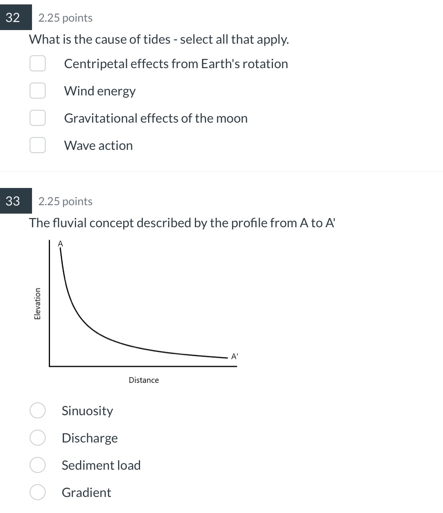Click the 'Sediment load' answer label

pyautogui.click(x=101, y=465)
